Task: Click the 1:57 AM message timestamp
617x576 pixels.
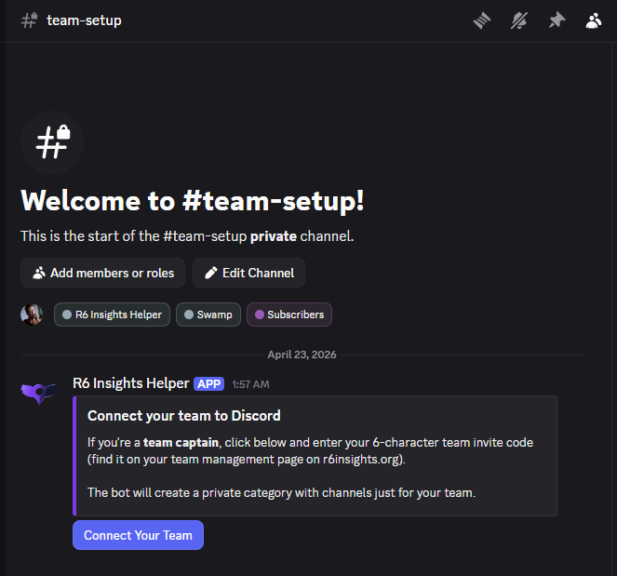Action: [250, 384]
